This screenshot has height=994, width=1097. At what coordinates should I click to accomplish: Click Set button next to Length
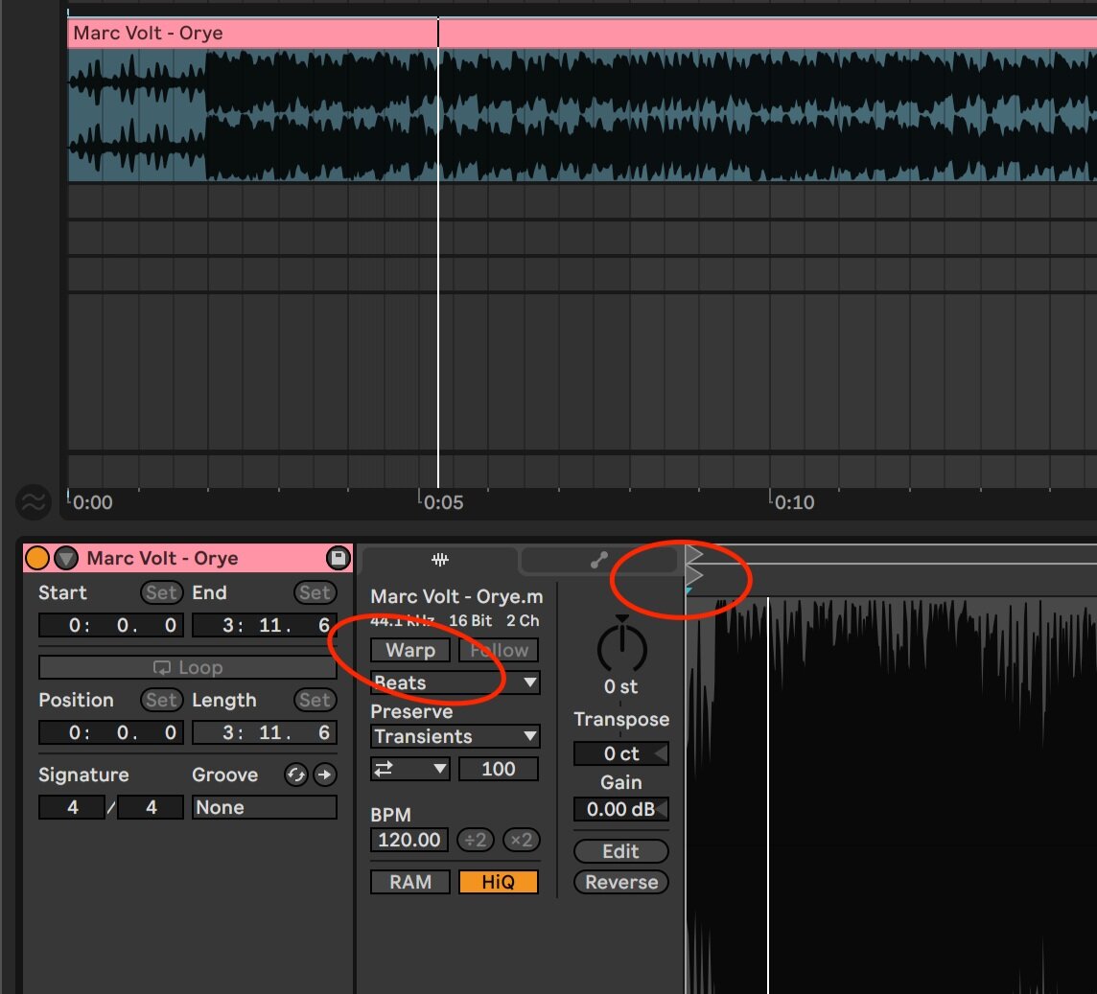[315, 700]
